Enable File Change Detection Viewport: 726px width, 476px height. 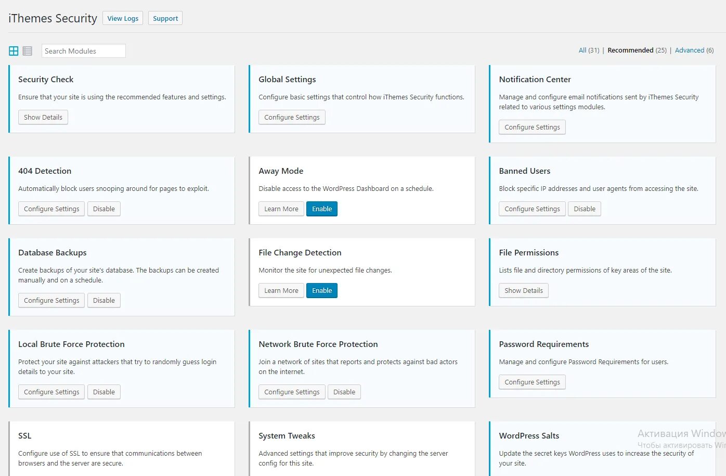[x=322, y=291]
